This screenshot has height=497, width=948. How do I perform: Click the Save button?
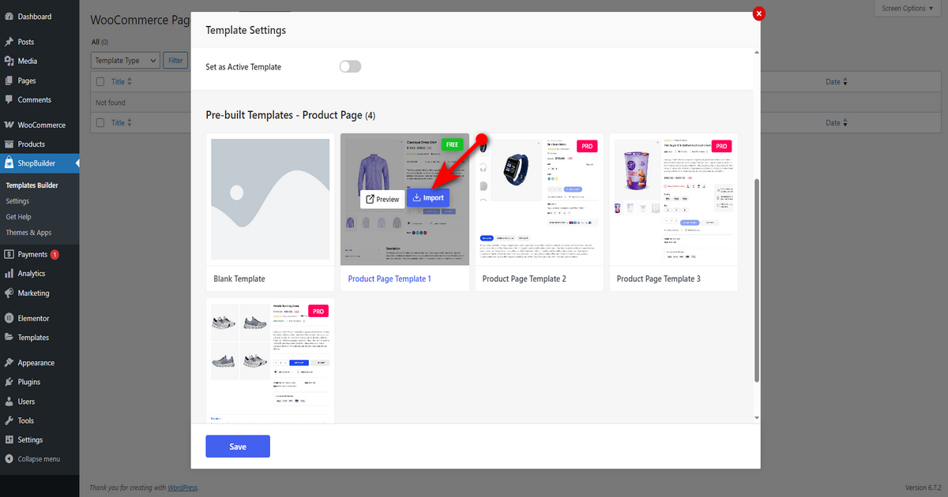pos(238,447)
